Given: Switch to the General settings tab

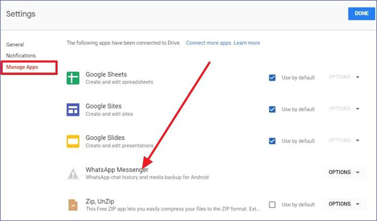Looking at the screenshot, I should 15,45.
